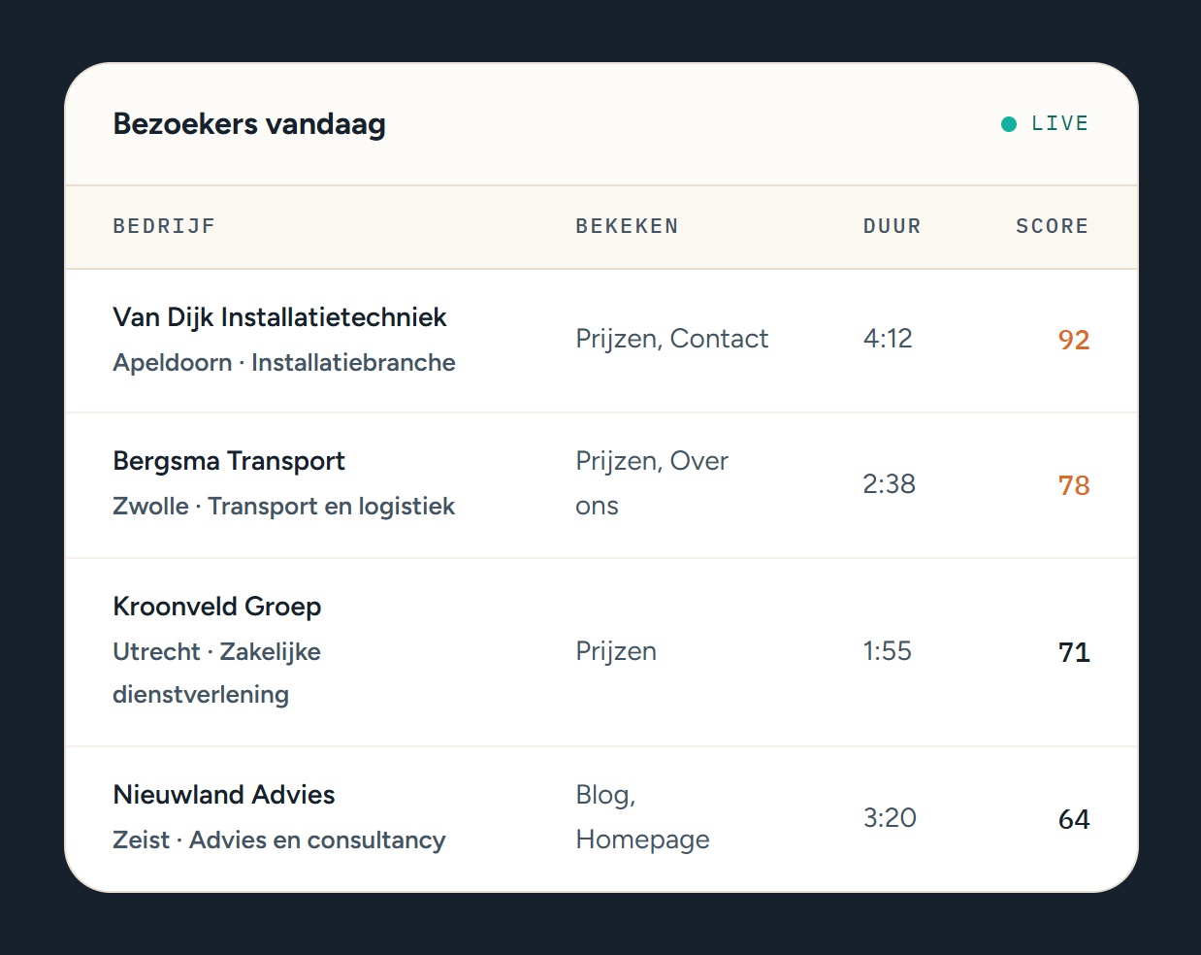Image resolution: width=1201 pixels, height=955 pixels.
Task: Click the BEKEKEN column header
Action: pos(627,226)
